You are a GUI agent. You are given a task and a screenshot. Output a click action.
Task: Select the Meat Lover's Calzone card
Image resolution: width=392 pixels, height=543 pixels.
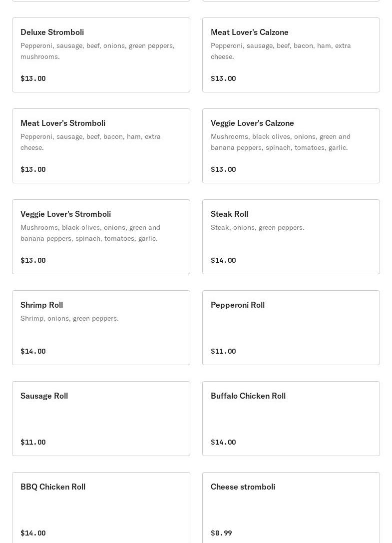(x=249, y=32)
